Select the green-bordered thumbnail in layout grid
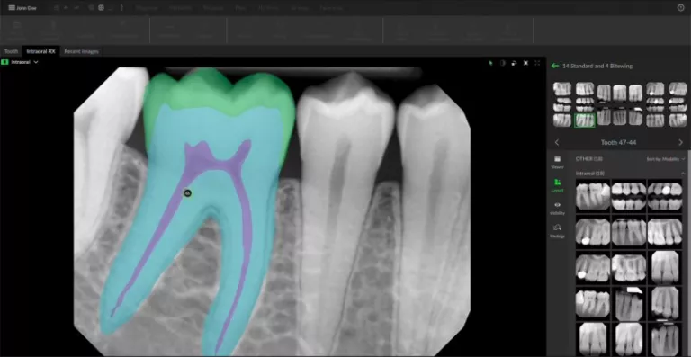The image size is (691, 357). 584,120
